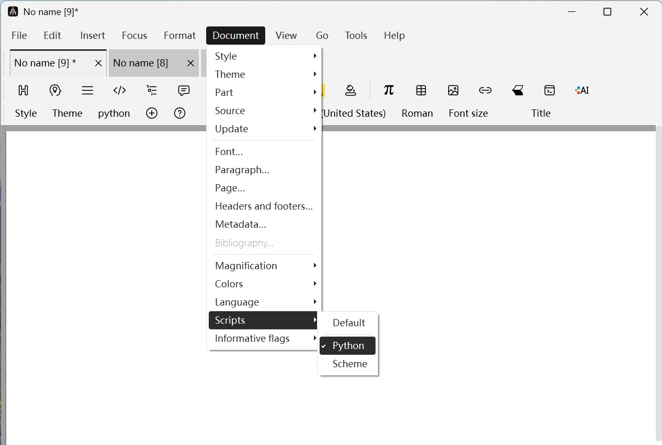Click the circled question mark help icon
This screenshot has width=662, height=445.
tap(180, 113)
